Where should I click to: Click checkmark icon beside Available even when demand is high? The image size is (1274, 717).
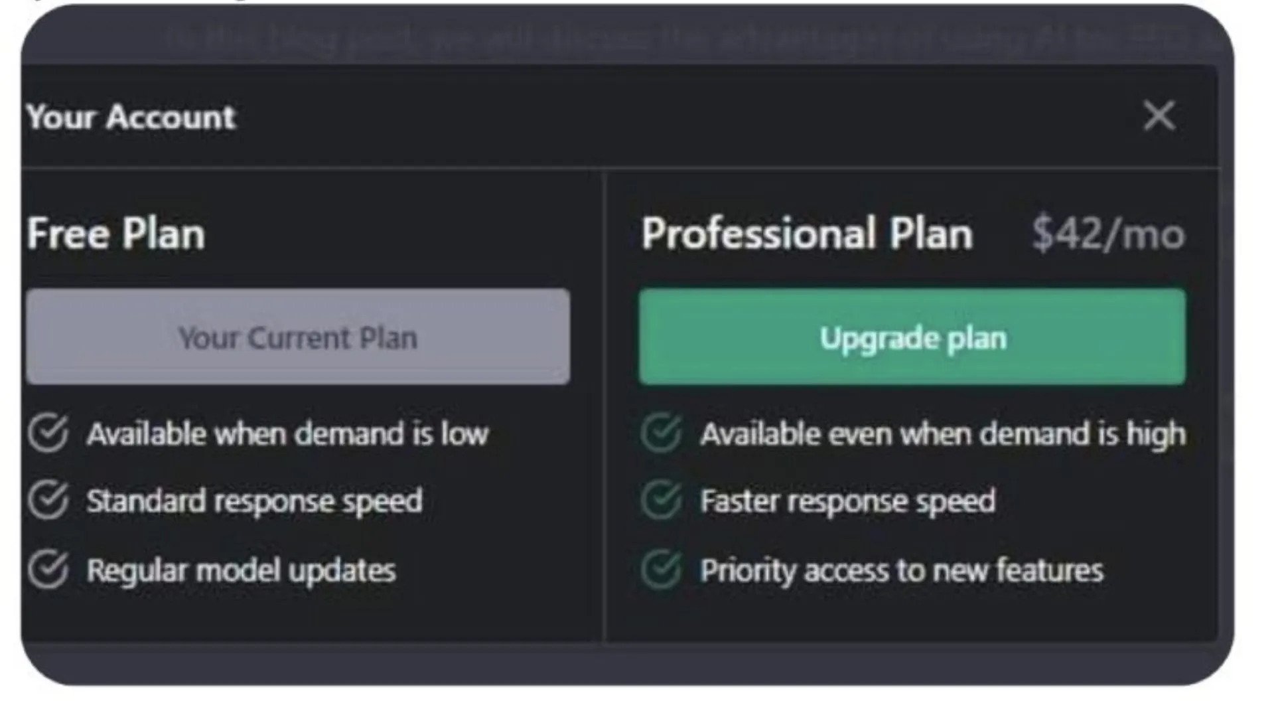(662, 433)
